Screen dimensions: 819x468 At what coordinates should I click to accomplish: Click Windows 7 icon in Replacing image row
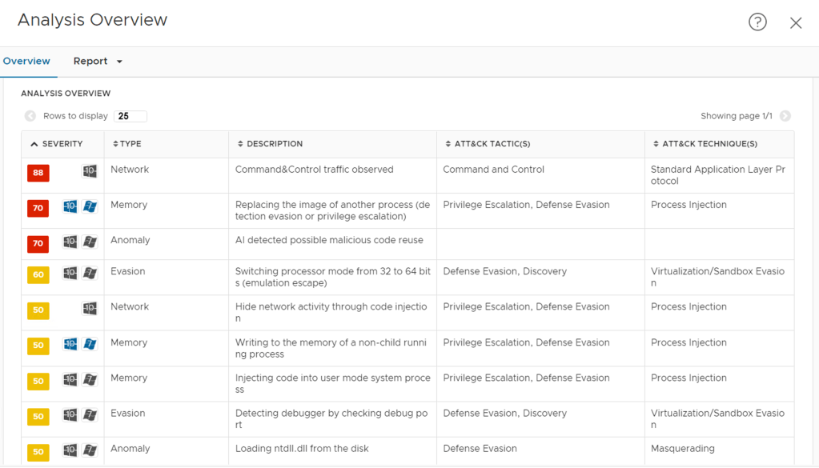click(x=90, y=207)
